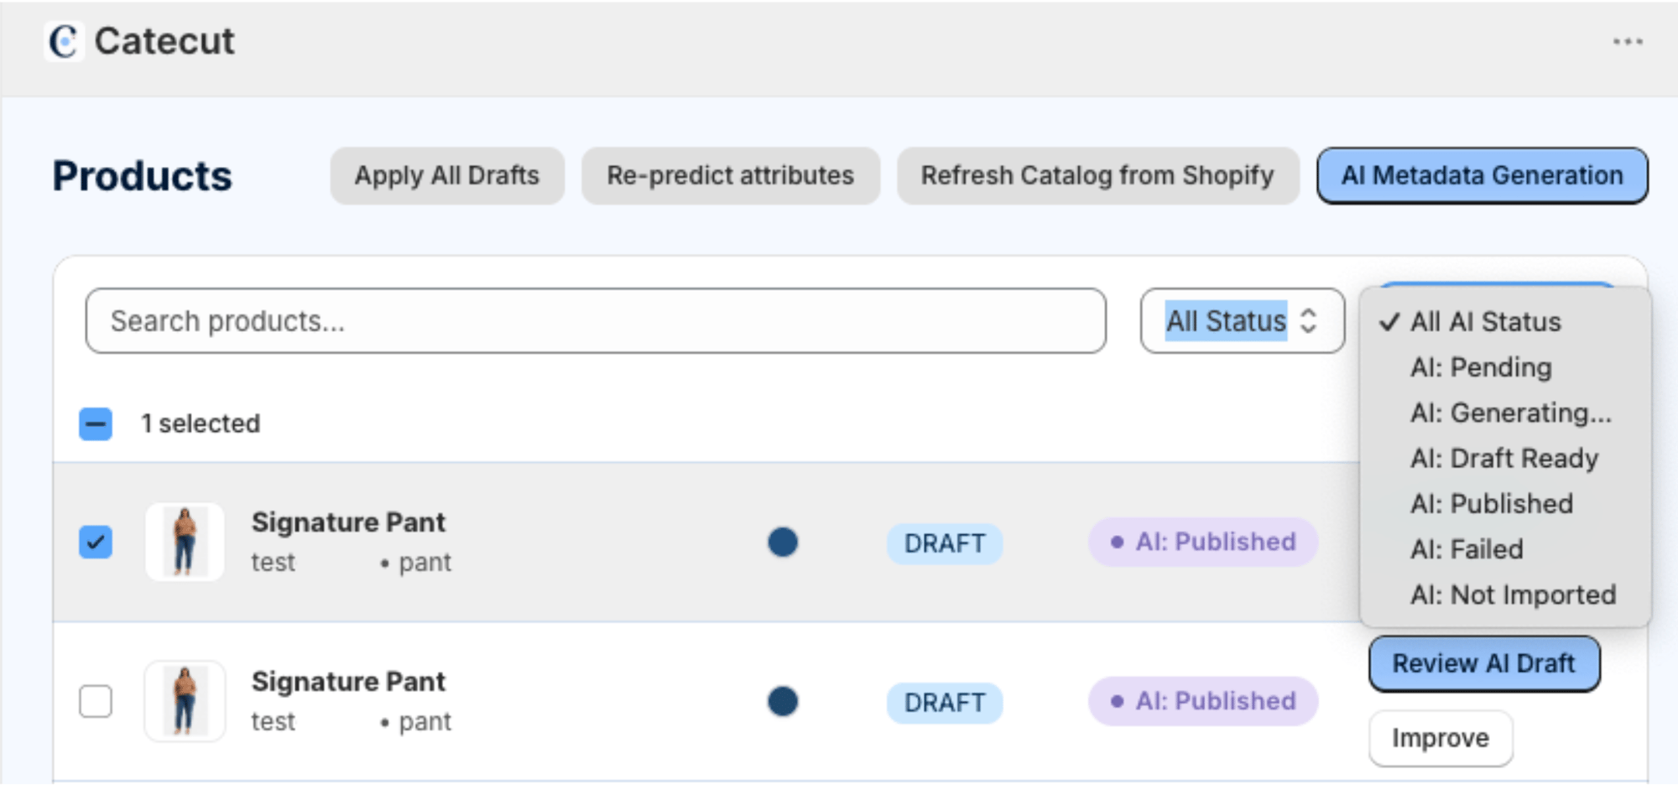Click the blue color dot in second row
1678x800 pixels.
(783, 701)
